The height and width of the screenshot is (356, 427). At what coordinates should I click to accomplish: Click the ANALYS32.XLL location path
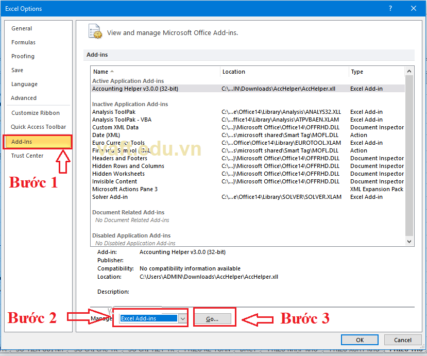tap(281, 112)
